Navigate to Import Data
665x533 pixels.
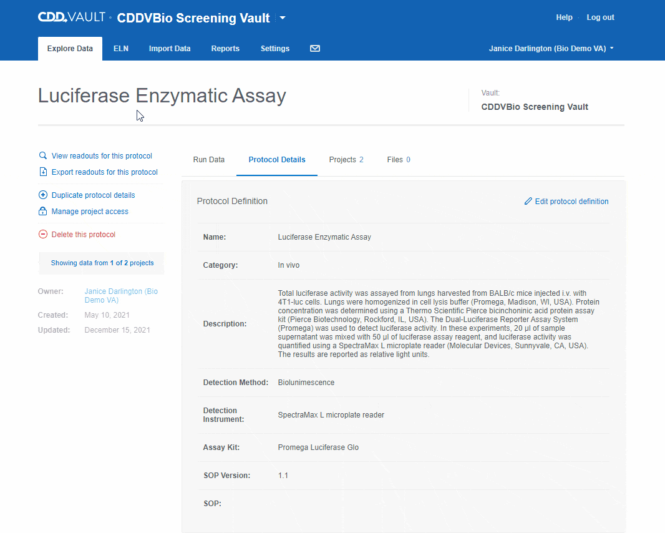[x=170, y=48]
